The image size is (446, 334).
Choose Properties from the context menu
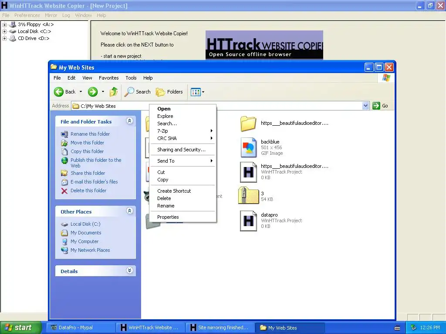pos(182,217)
